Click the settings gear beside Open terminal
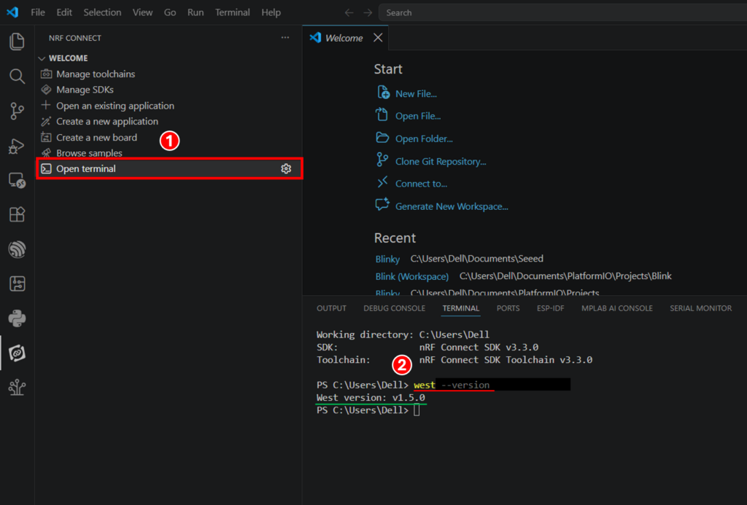 [x=286, y=168]
